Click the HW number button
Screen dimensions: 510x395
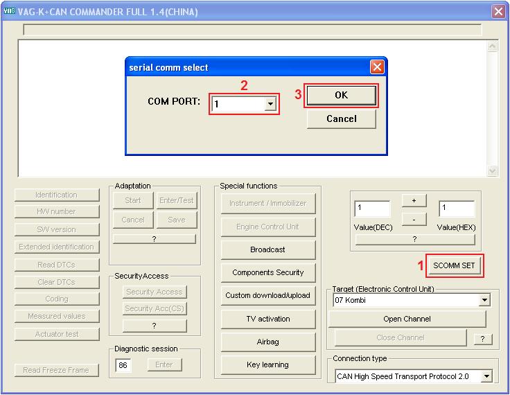57,212
